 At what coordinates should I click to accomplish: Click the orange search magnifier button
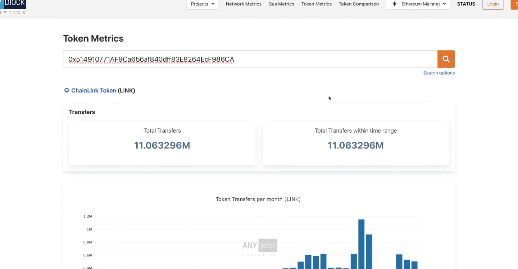(446, 59)
